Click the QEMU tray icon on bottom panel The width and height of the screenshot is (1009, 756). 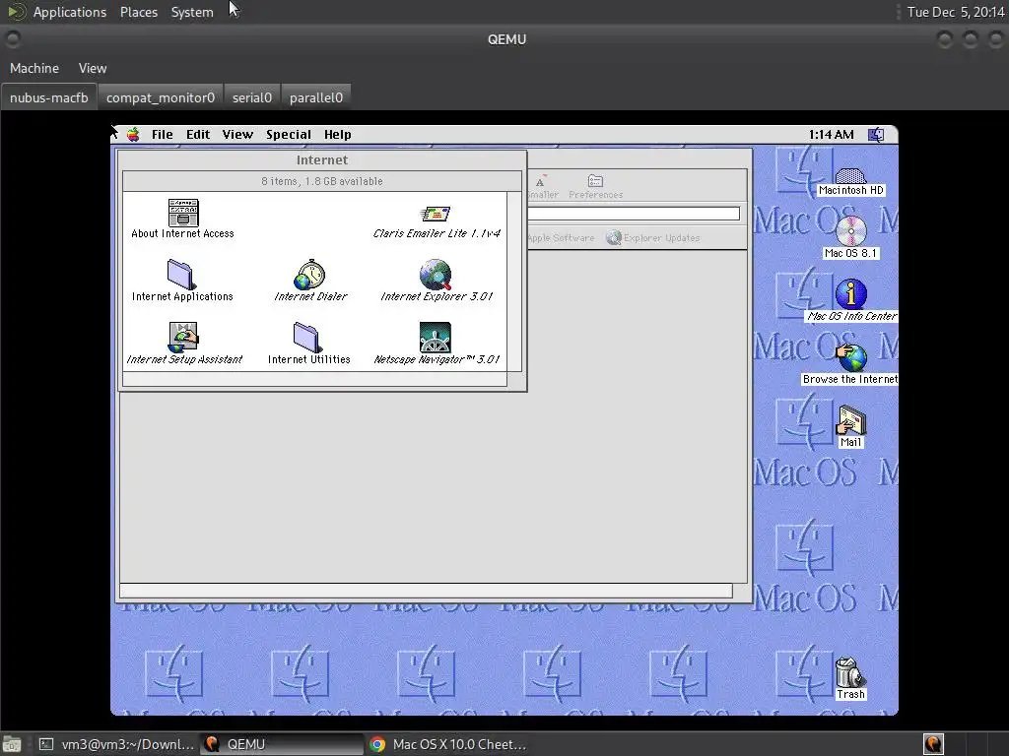click(x=933, y=744)
